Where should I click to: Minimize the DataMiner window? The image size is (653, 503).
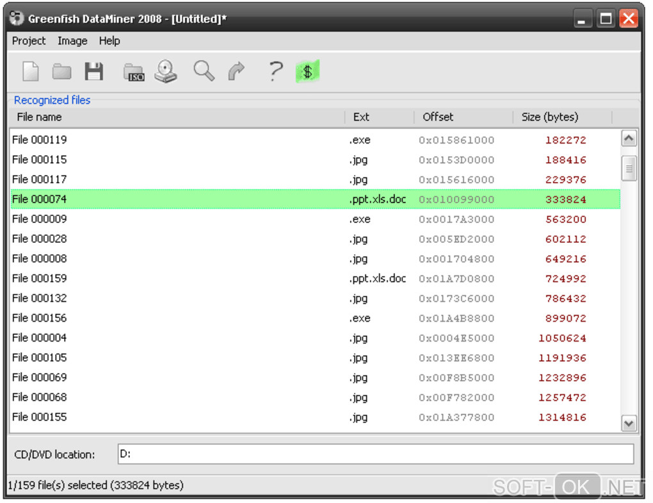click(582, 19)
